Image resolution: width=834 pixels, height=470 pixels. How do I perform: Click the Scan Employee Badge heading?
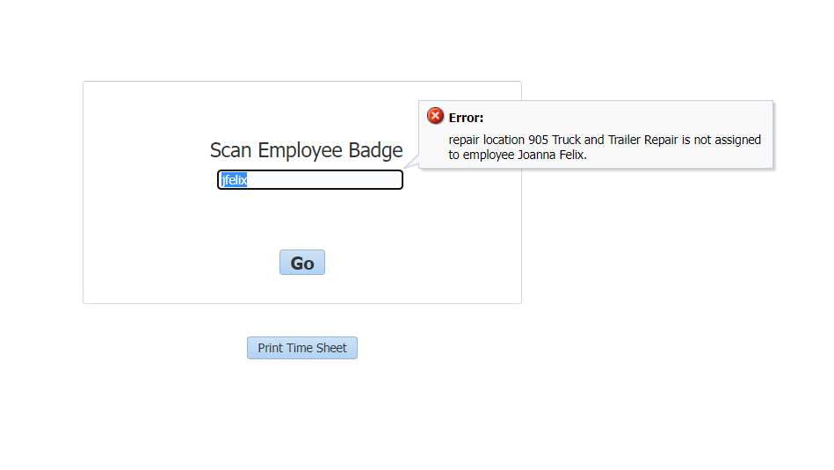[307, 150]
